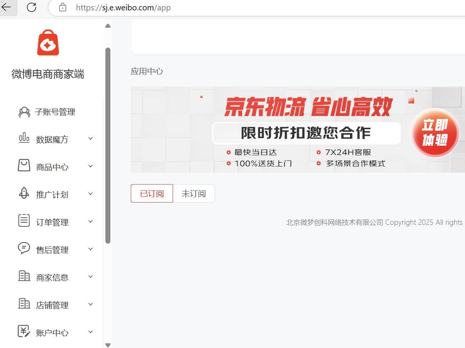Expand the 数据魔方 menu chevron
Viewport: 465px width, 348px height.
(91, 139)
